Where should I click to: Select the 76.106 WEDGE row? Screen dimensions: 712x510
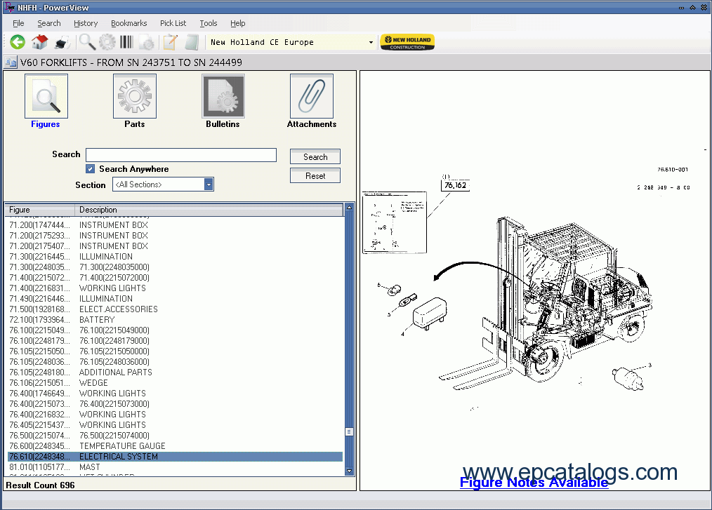[176, 383]
